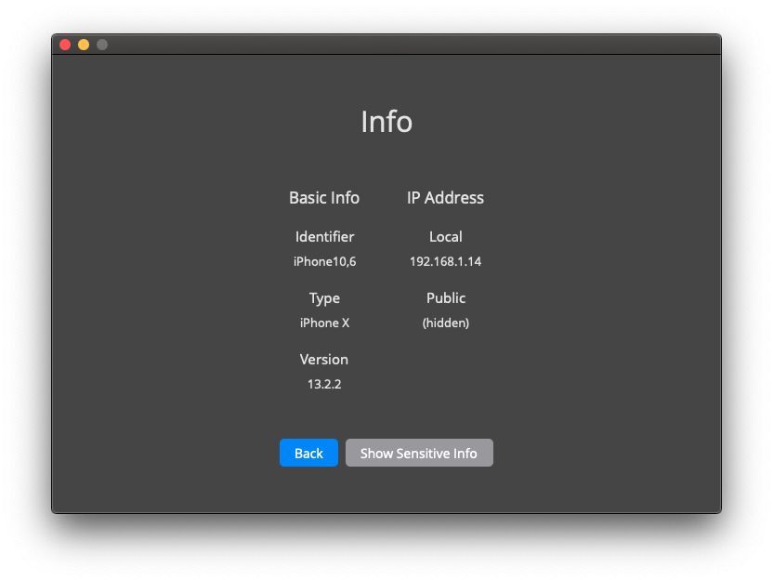Click the Type label
Viewport: 773px width, 580px height.
tap(324, 298)
